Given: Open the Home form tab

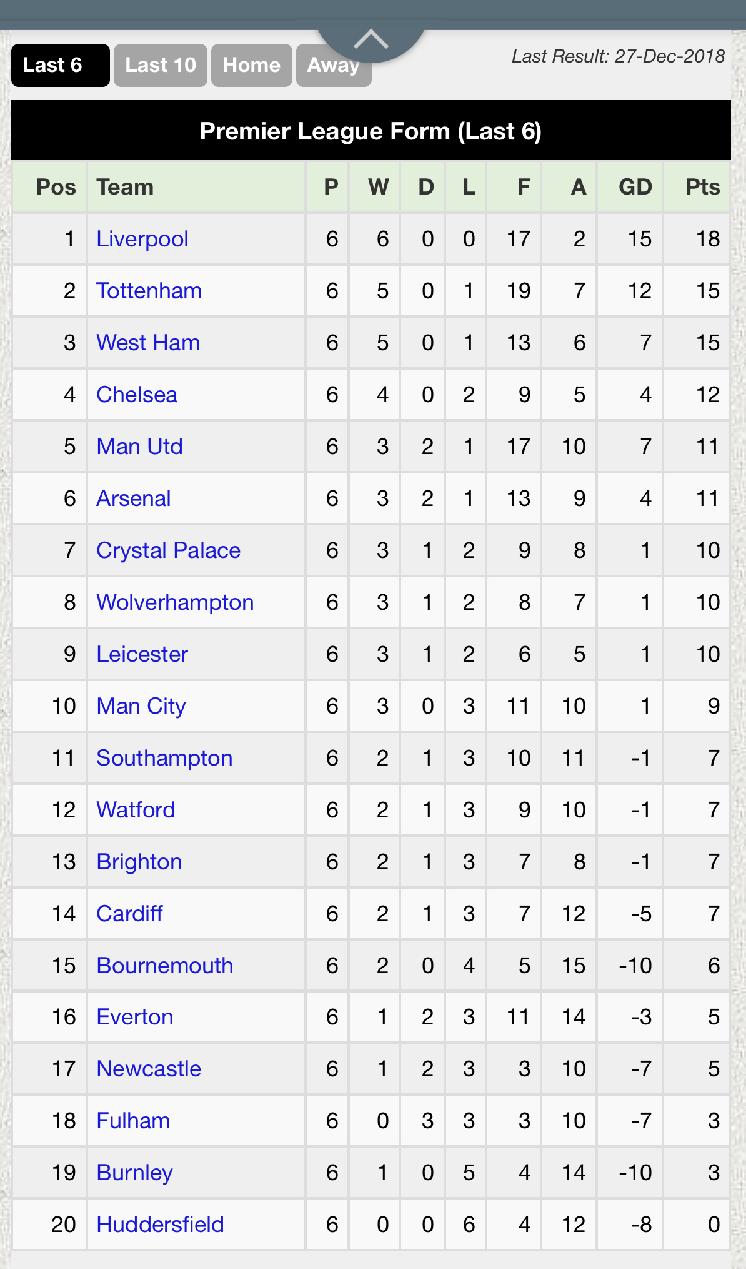Looking at the screenshot, I should coord(252,65).
